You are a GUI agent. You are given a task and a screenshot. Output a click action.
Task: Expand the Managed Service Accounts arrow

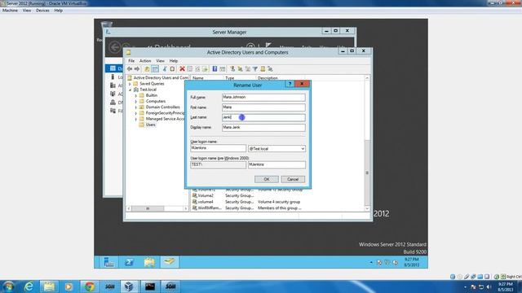point(136,119)
